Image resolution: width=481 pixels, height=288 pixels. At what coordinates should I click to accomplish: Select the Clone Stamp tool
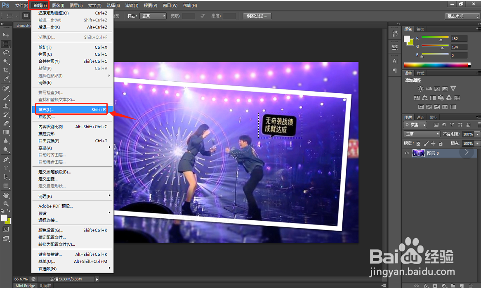(6, 106)
